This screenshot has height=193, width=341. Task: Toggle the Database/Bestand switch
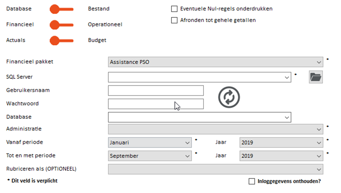pos(62,9)
